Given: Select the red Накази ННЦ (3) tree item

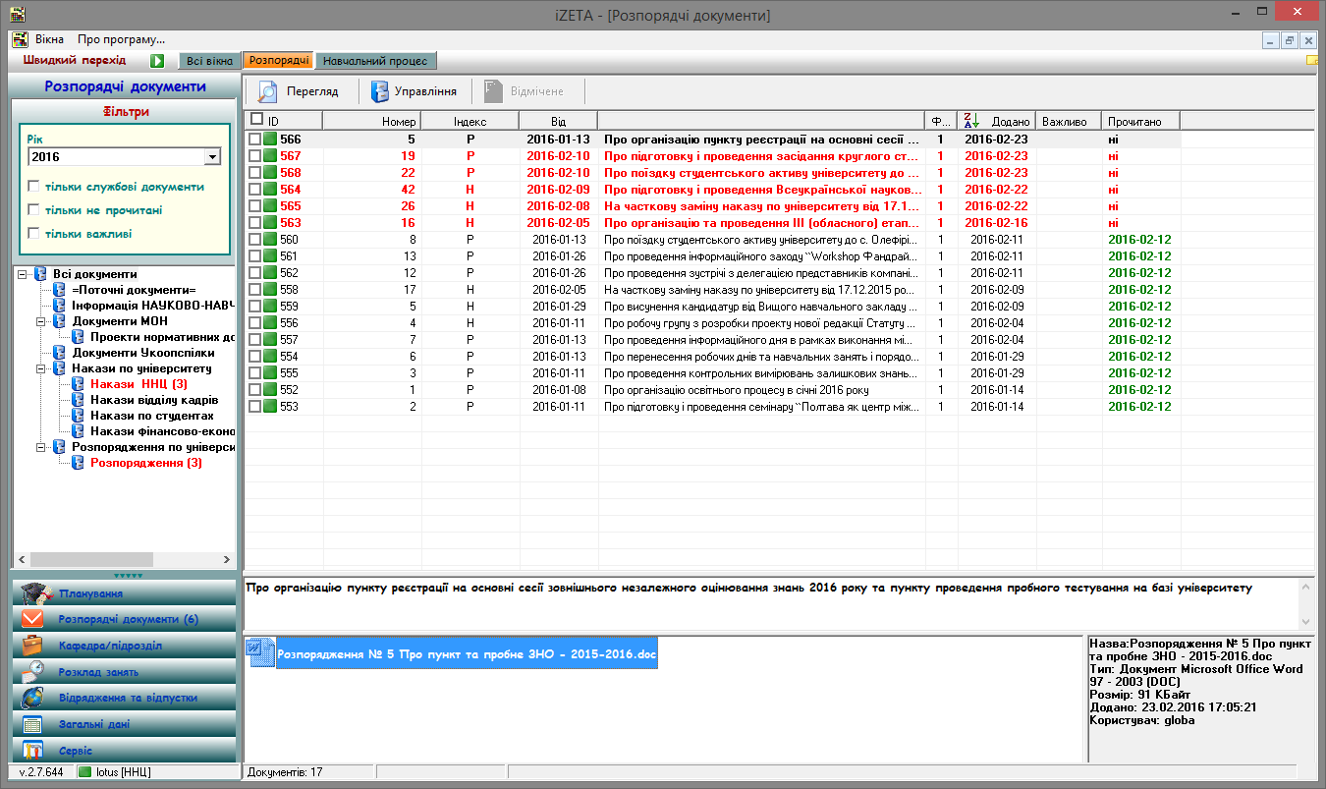Looking at the screenshot, I should tap(138, 384).
